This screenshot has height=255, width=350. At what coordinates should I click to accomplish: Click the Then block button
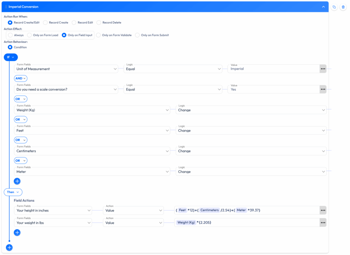tap(13, 192)
